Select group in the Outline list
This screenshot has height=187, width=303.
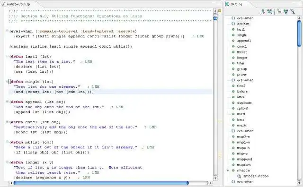click(242, 69)
